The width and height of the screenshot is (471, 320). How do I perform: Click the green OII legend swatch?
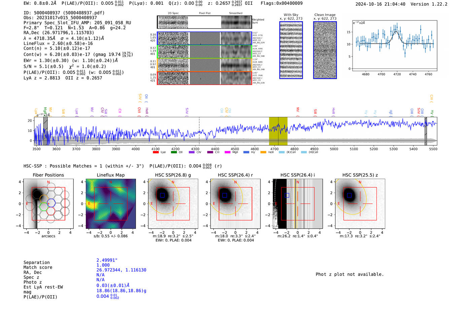[174, 152]
